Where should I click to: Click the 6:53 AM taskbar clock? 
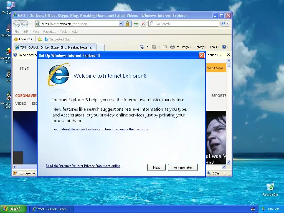tap(274, 209)
